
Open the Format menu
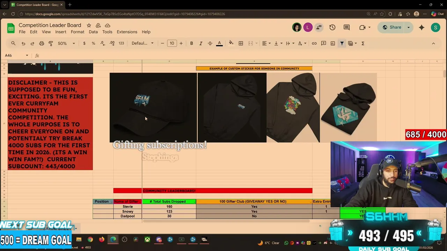(78, 32)
